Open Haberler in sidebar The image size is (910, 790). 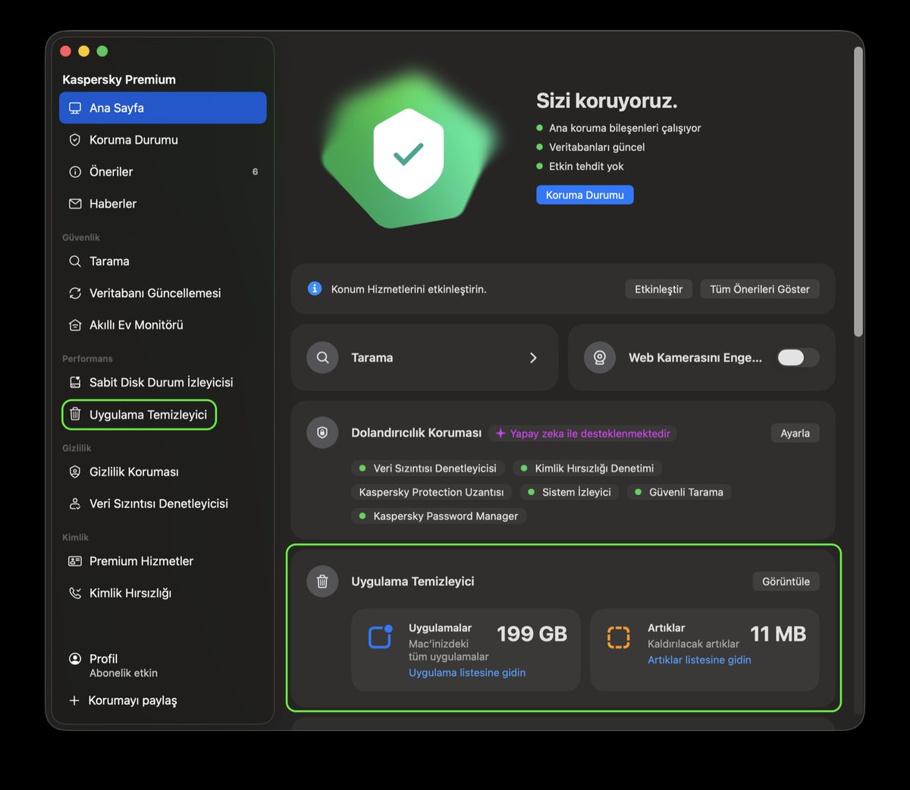click(163, 203)
